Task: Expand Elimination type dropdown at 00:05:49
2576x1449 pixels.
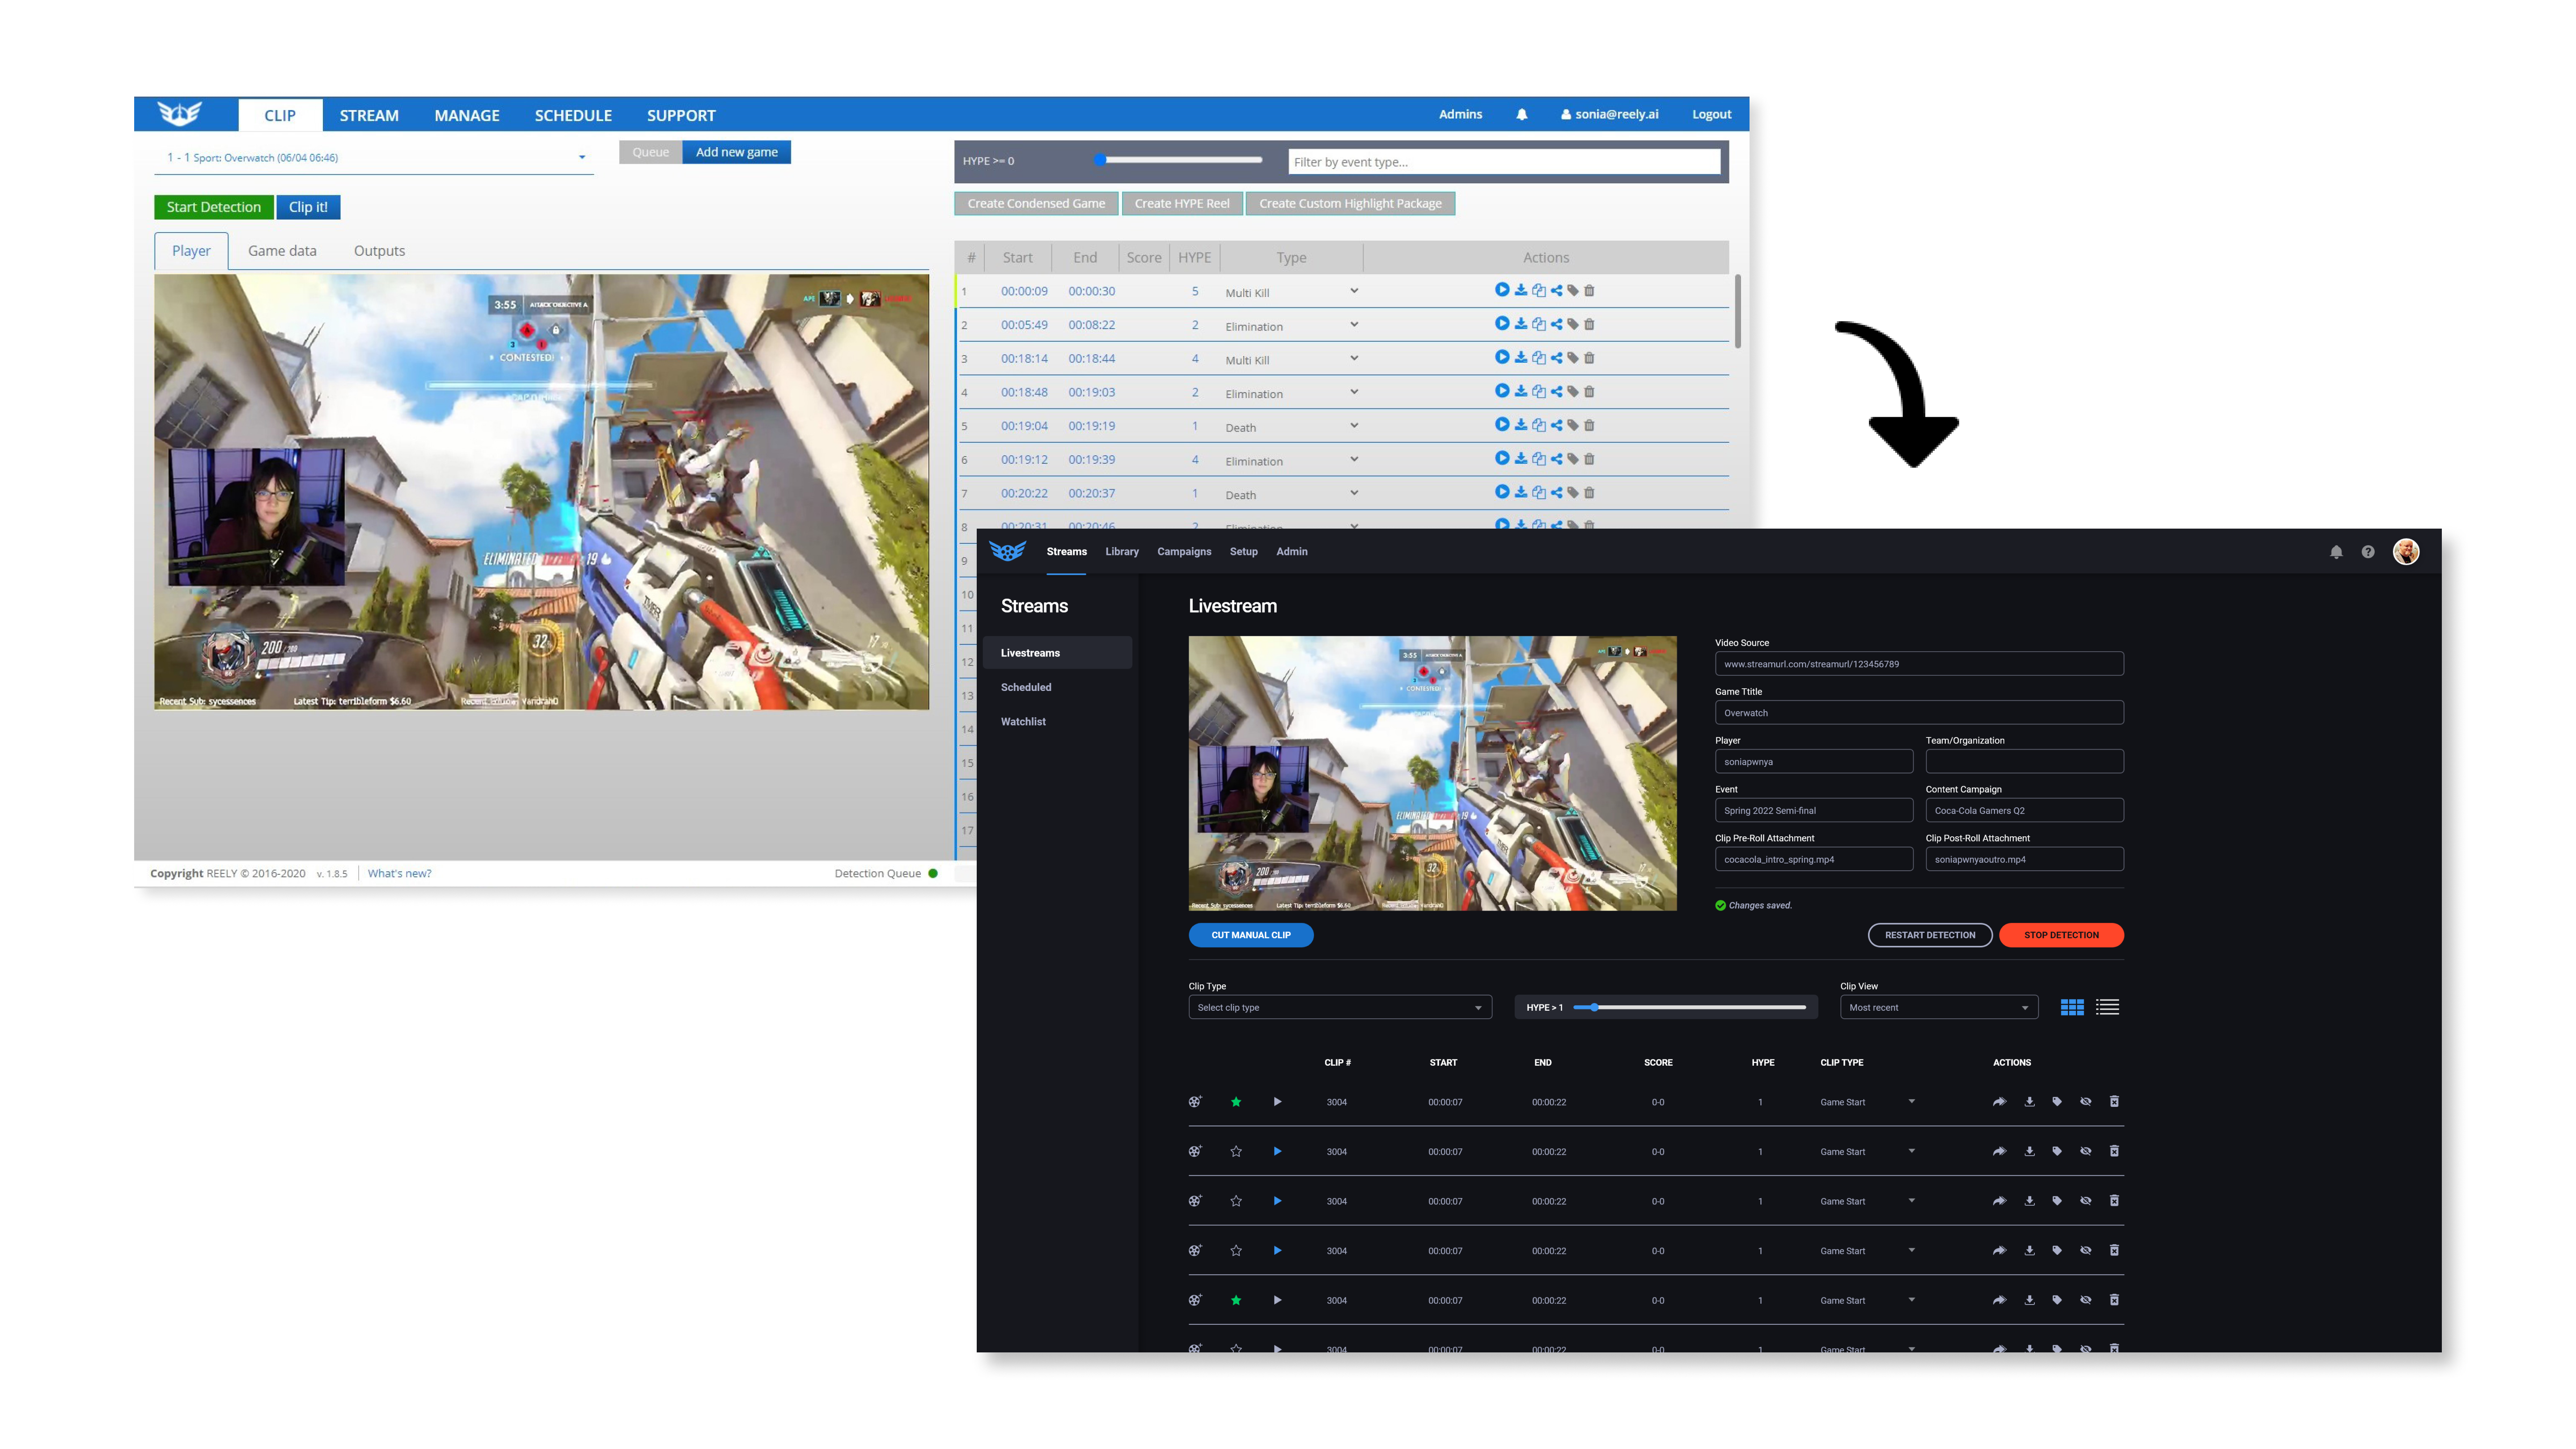Action: click(1354, 324)
